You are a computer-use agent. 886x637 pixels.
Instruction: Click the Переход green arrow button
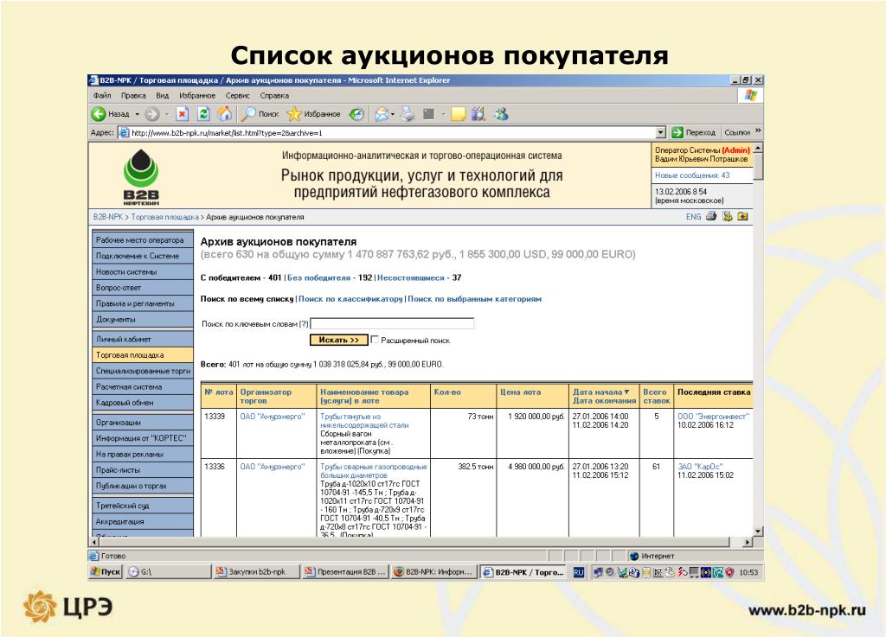pos(693,132)
